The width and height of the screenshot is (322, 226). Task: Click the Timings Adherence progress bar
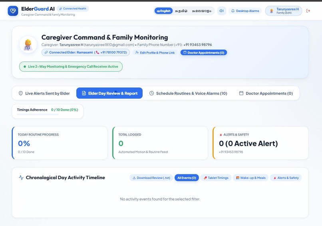[38, 114]
